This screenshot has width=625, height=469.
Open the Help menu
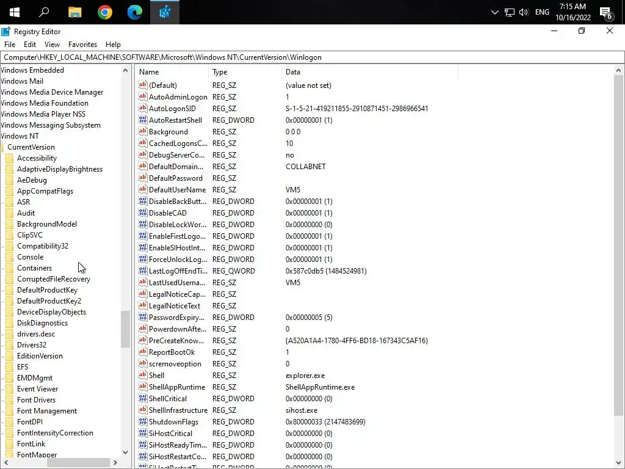(x=113, y=44)
